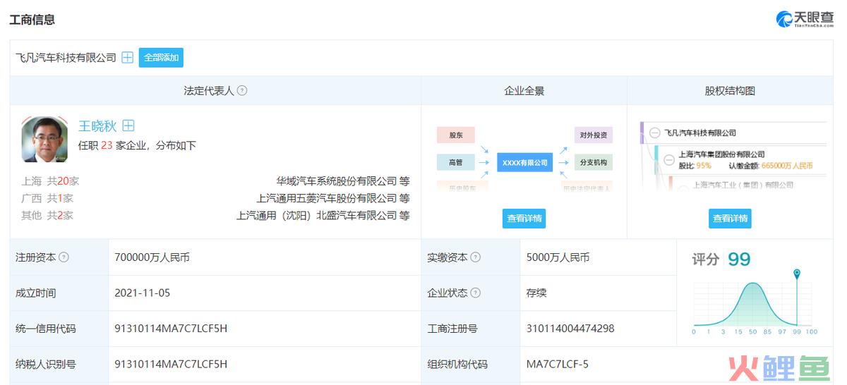
Task: Click the plus icon beside 飞凡汽车科技有限公司
Action: (x=128, y=58)
